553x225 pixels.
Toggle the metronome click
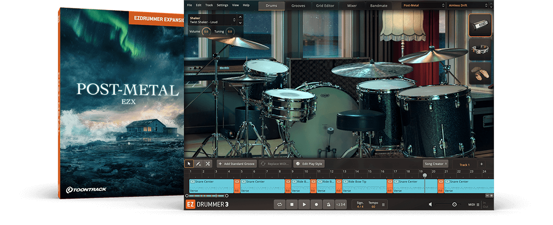click(328, 204)
